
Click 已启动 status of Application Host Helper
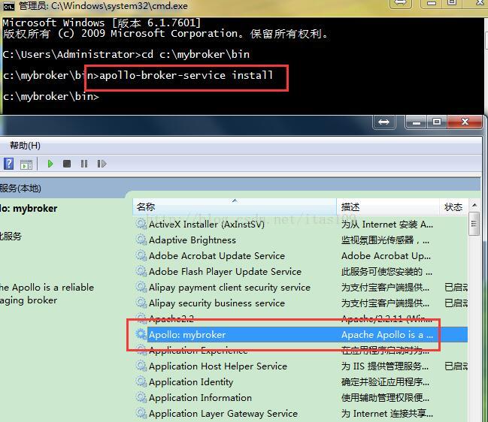(456, 366)
